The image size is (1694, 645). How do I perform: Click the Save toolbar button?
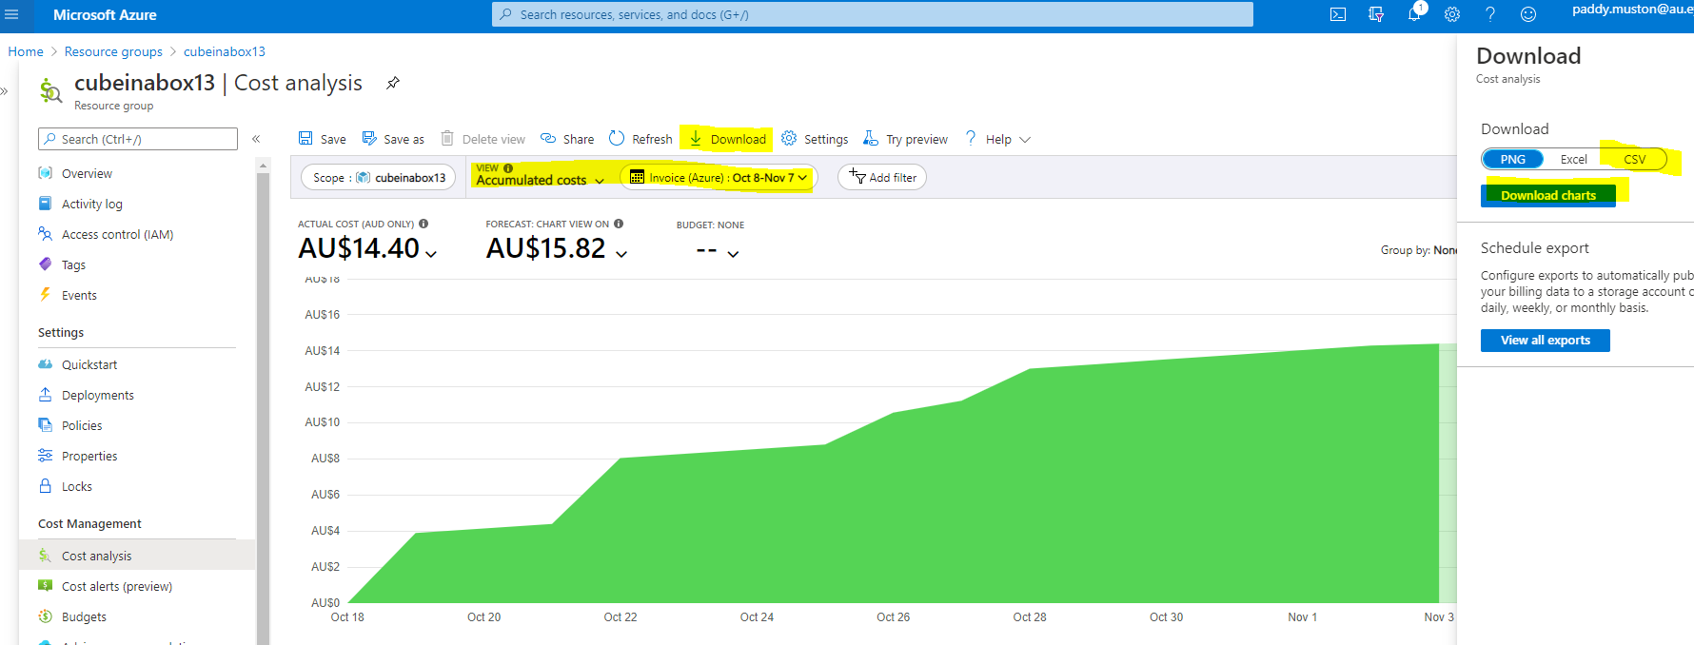[322, 139]
